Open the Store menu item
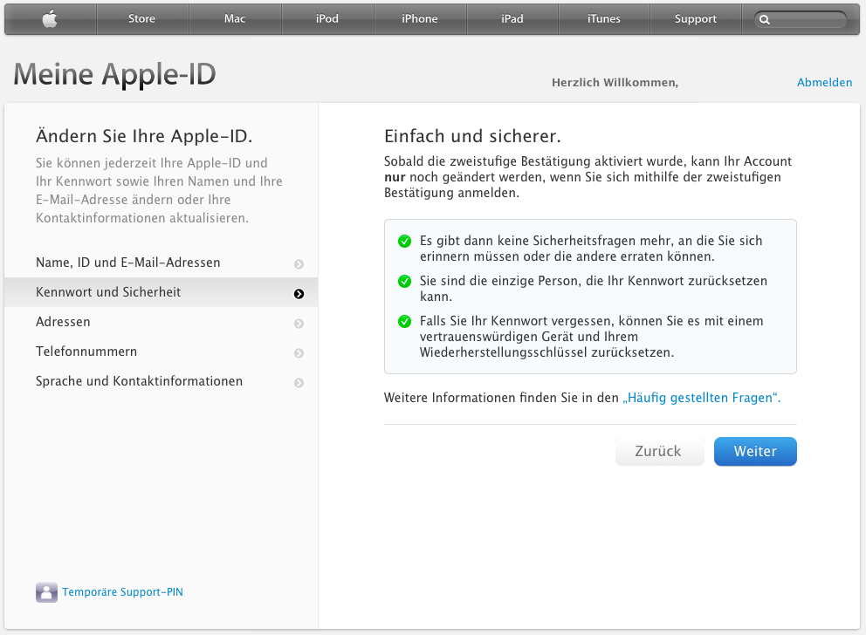 tap(142, 19)
